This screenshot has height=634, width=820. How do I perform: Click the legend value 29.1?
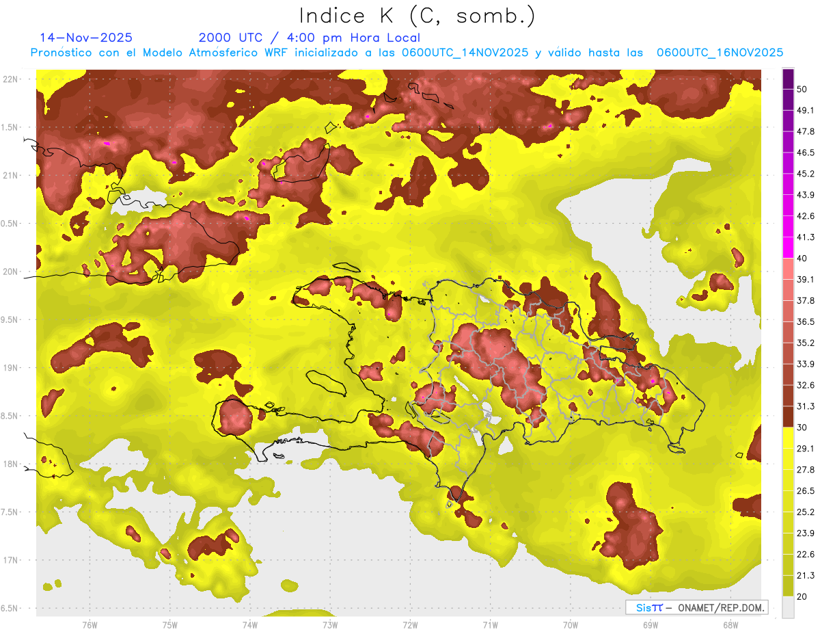[806, 449]
